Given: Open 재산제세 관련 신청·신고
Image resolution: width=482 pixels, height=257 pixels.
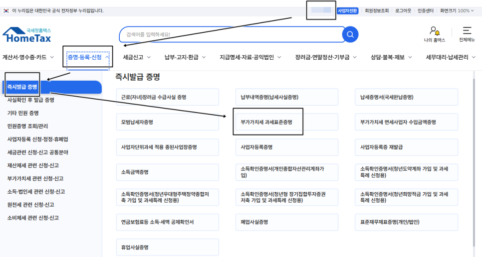Looking at the screenshot, I should [x=33, y=166].
